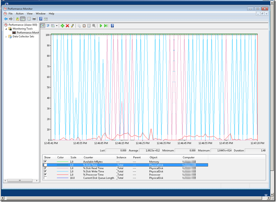
Task: Open the Action menu
Action: tap(20, 13)
